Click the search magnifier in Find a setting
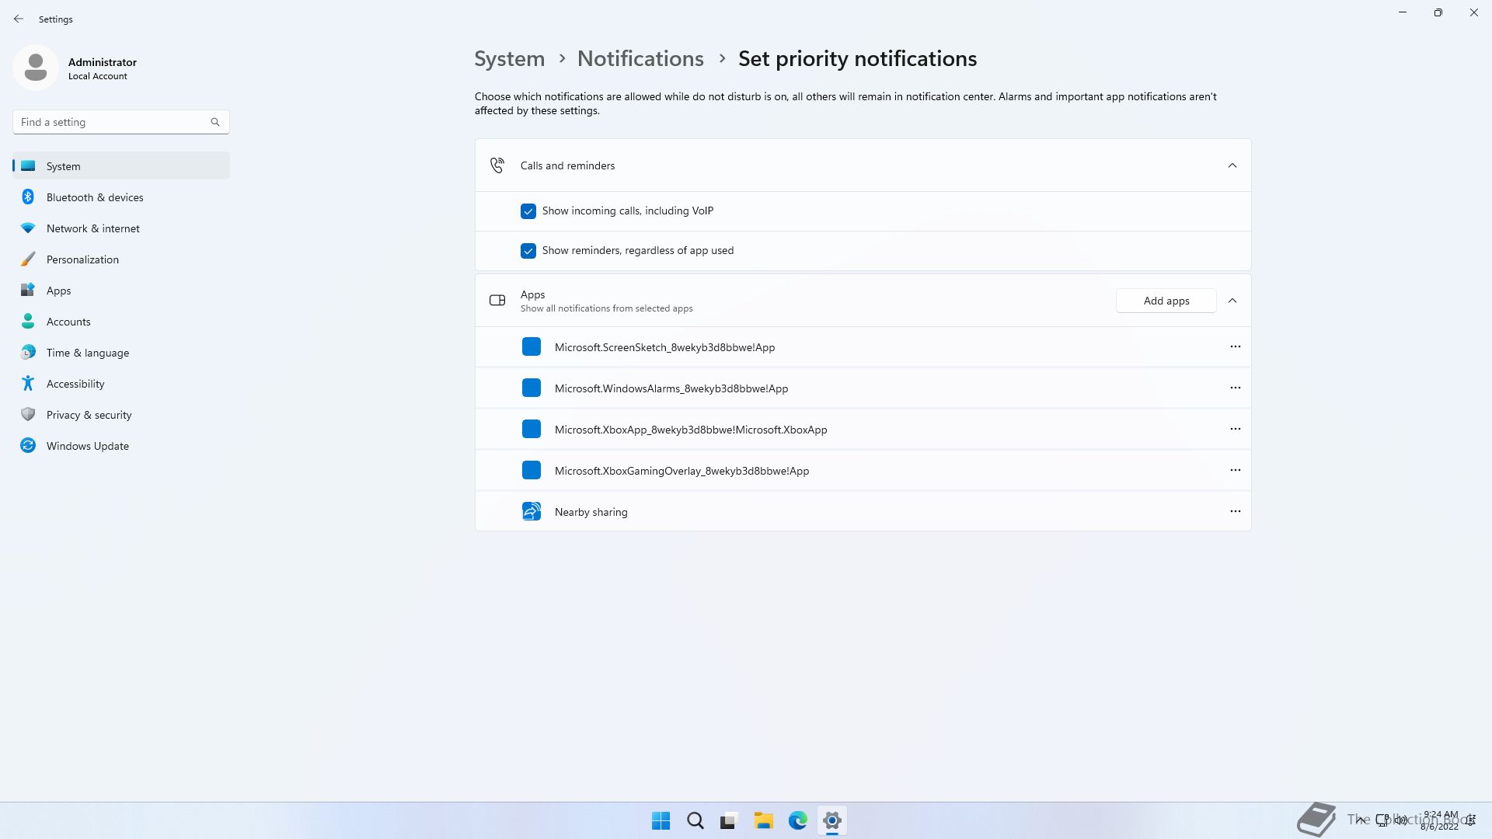The height and width of the screenshot is (839, 1492). coord(215,122)
